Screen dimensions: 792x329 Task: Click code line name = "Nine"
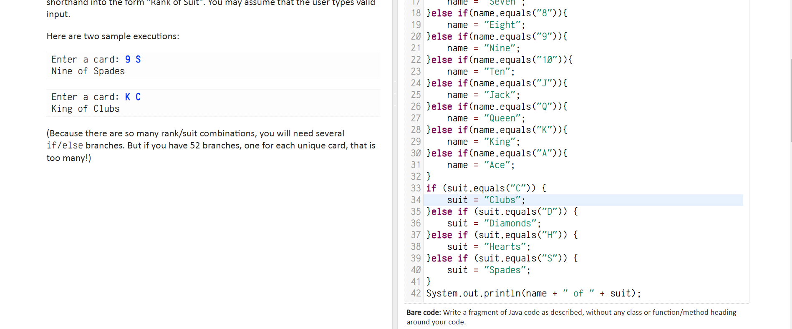click(x=484, y=48)
